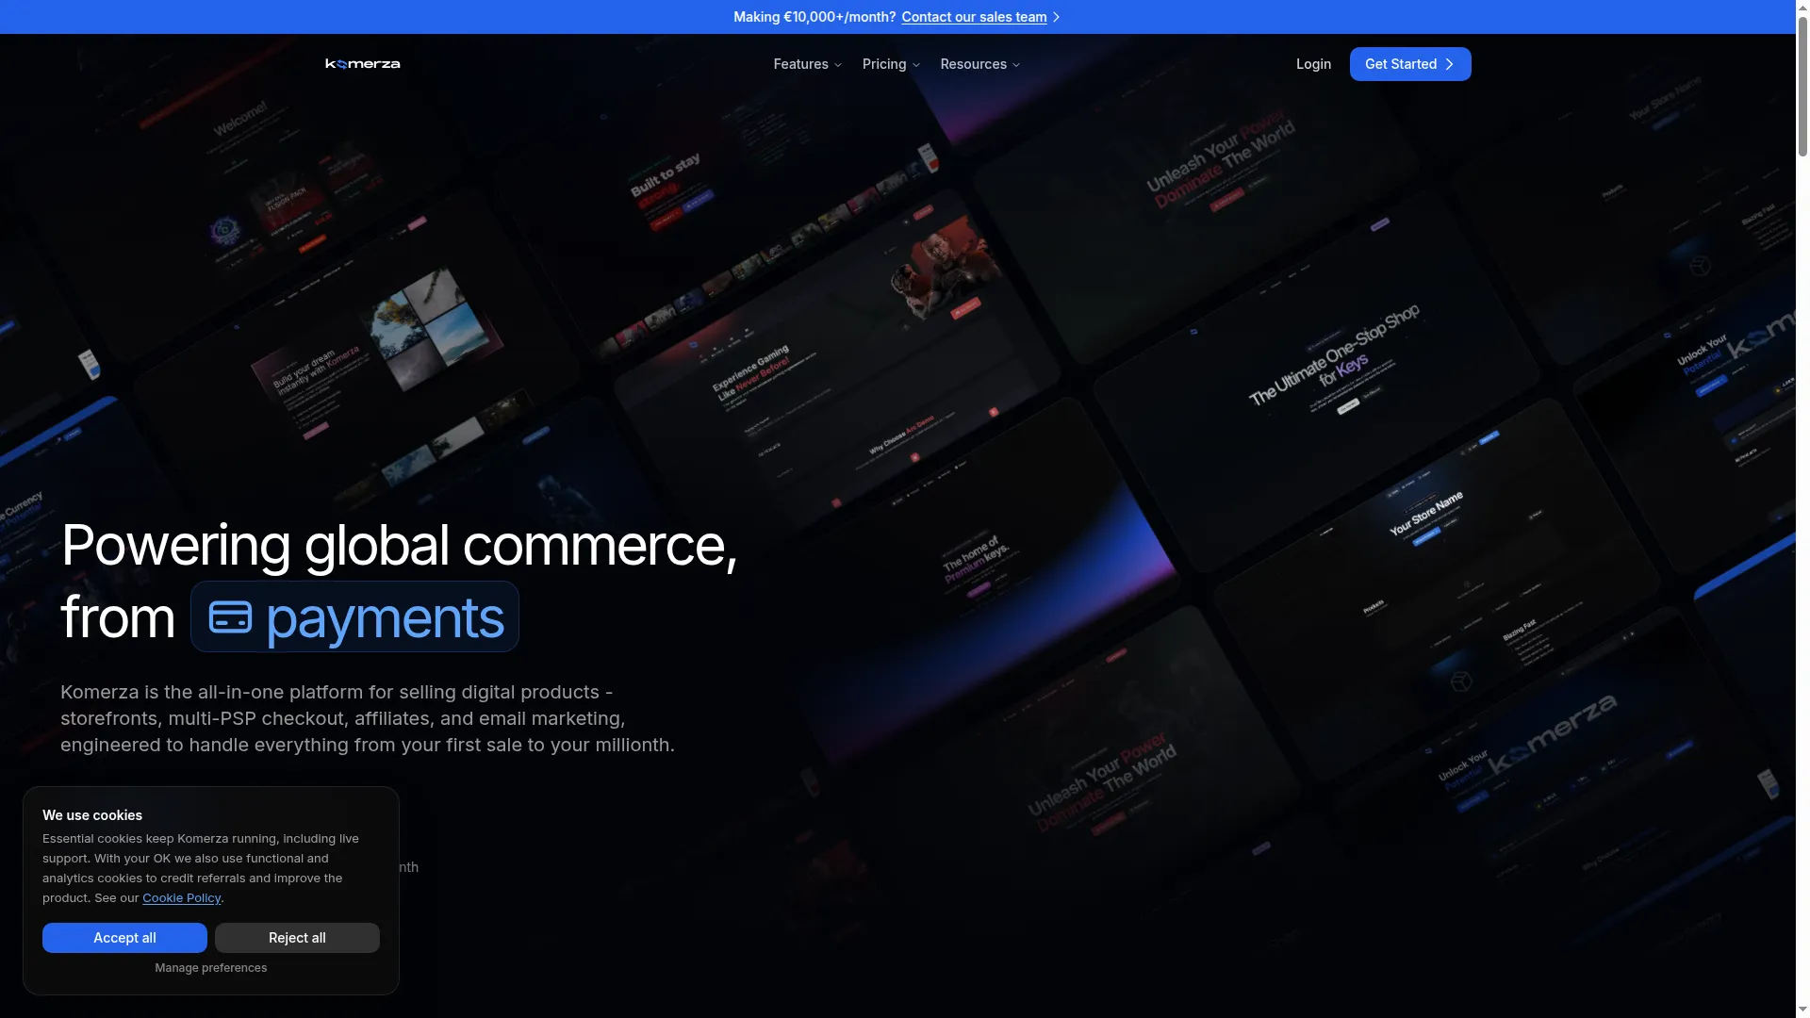Screen dimensions: 1810x1018
Task: Open the Cookie Policy link
Action: click(181, 898)
